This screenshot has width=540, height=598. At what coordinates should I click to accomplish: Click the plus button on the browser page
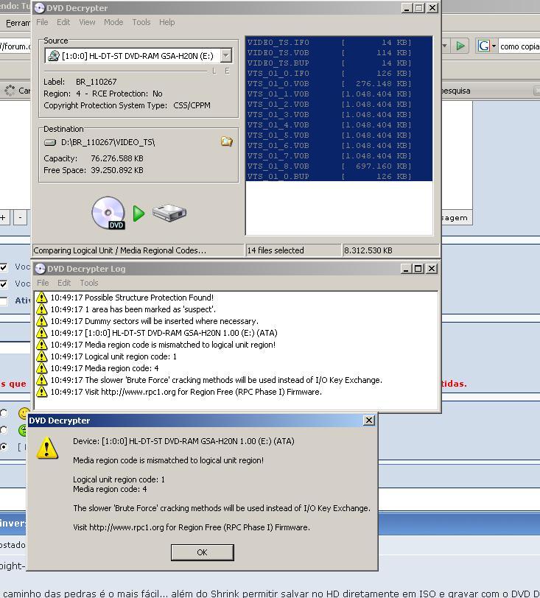pos(3,218)
